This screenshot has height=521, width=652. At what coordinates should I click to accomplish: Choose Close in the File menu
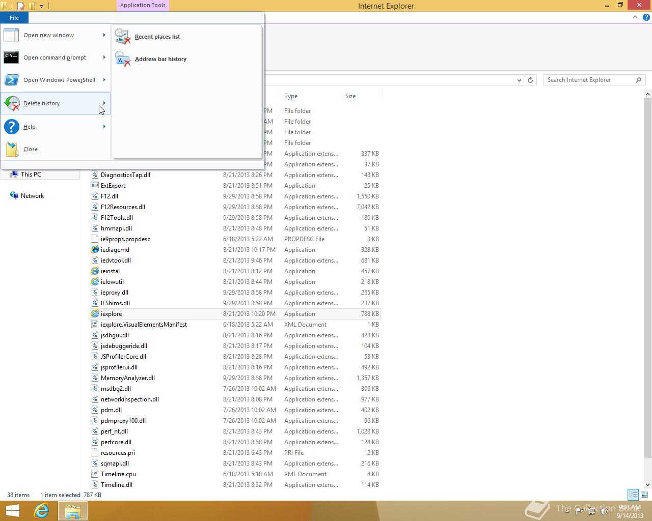56,149
